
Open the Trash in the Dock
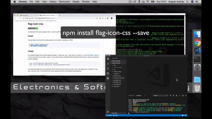(197, 88)
